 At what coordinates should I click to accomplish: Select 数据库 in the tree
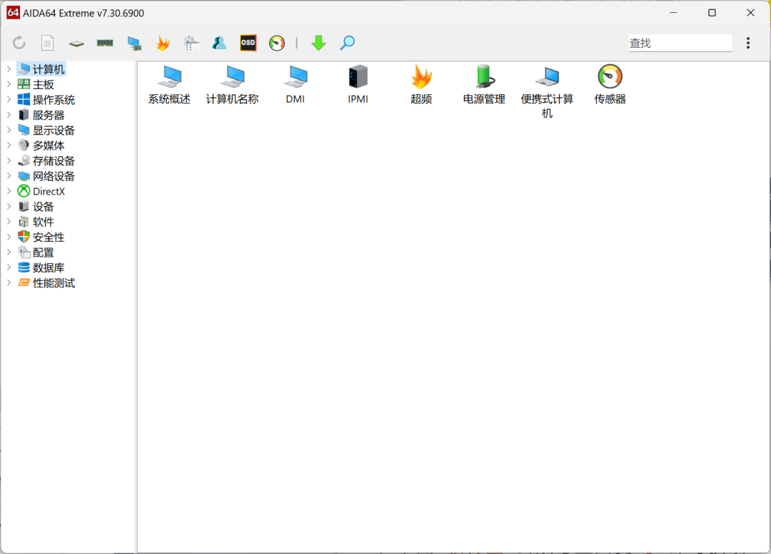pos(41,267)
